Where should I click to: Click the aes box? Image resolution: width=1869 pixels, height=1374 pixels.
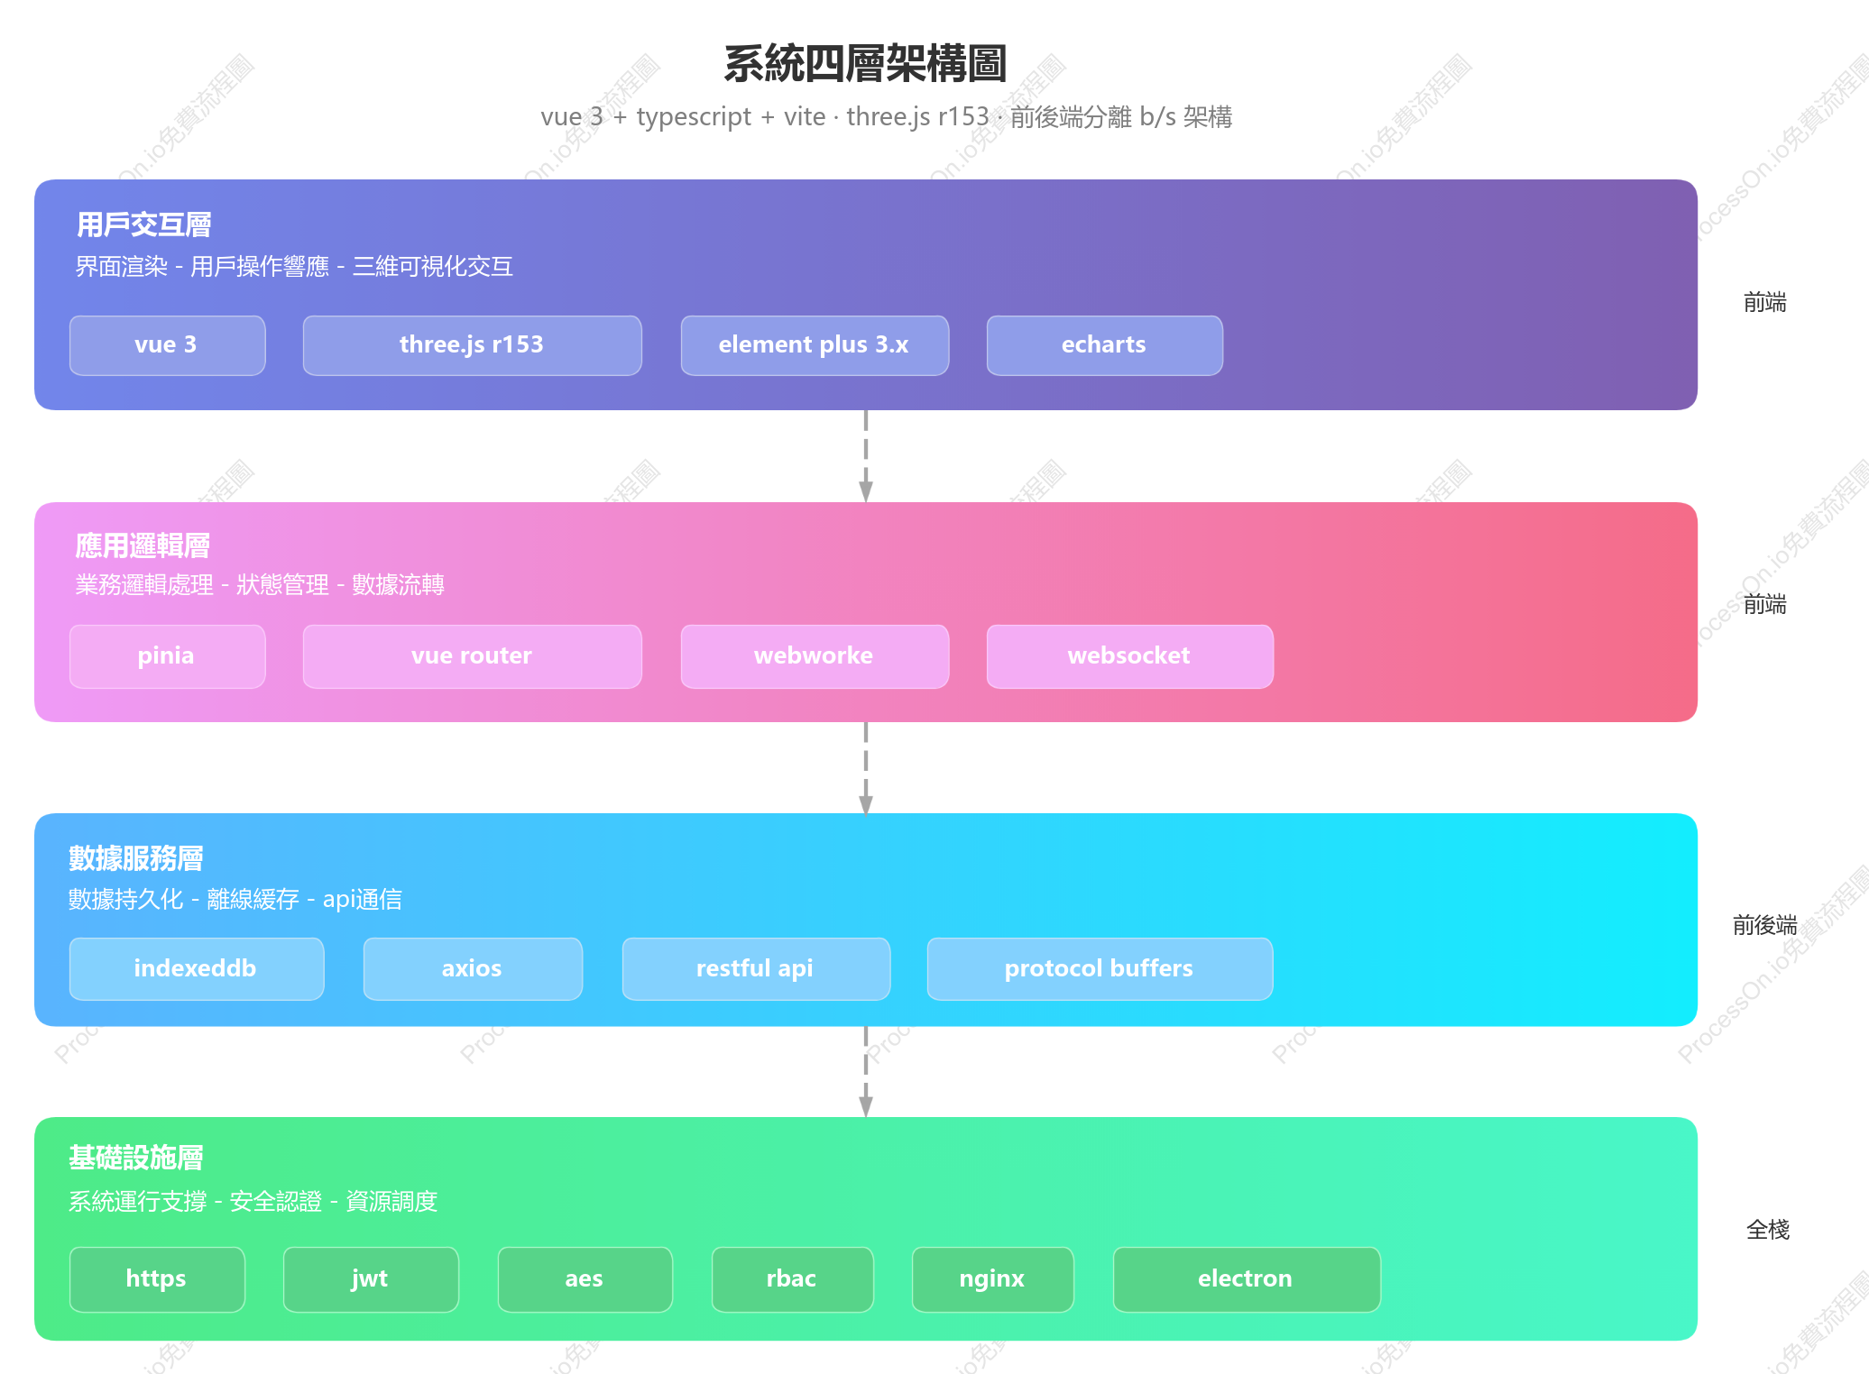[x=585, y=1279]
